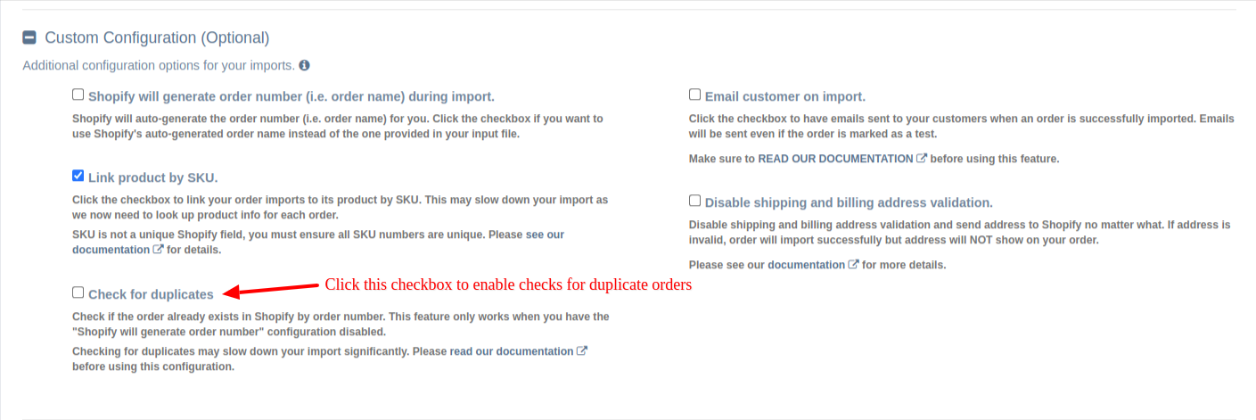Viewport: 1256px width, 420px height.
Task: Click the 'Link product by SKU.' label
Action: click(x=152, y=177)
